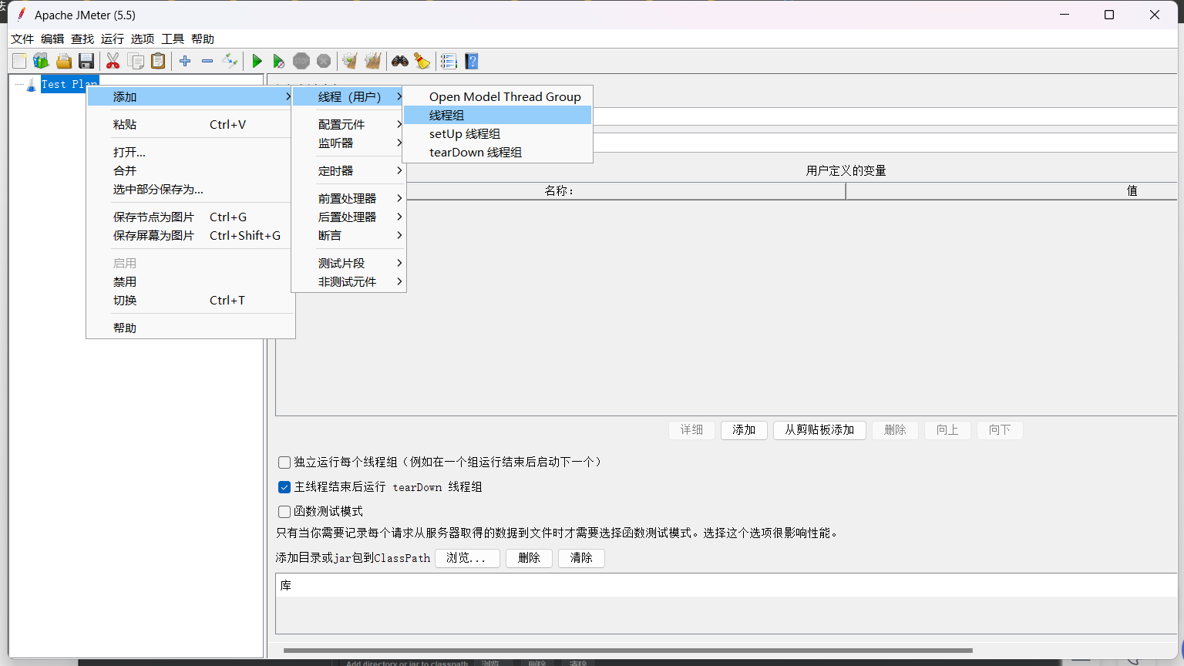The height and width of the screenshot is (666, 1184).
Task: Create a new test plan via New icon
Action: [19, 61]
